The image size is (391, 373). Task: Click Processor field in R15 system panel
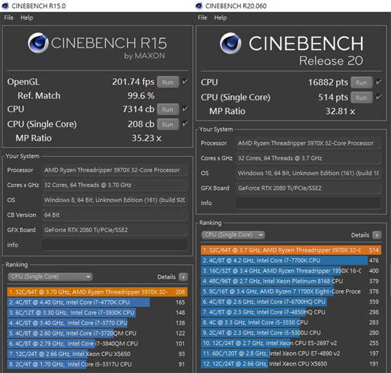[115, 170]
